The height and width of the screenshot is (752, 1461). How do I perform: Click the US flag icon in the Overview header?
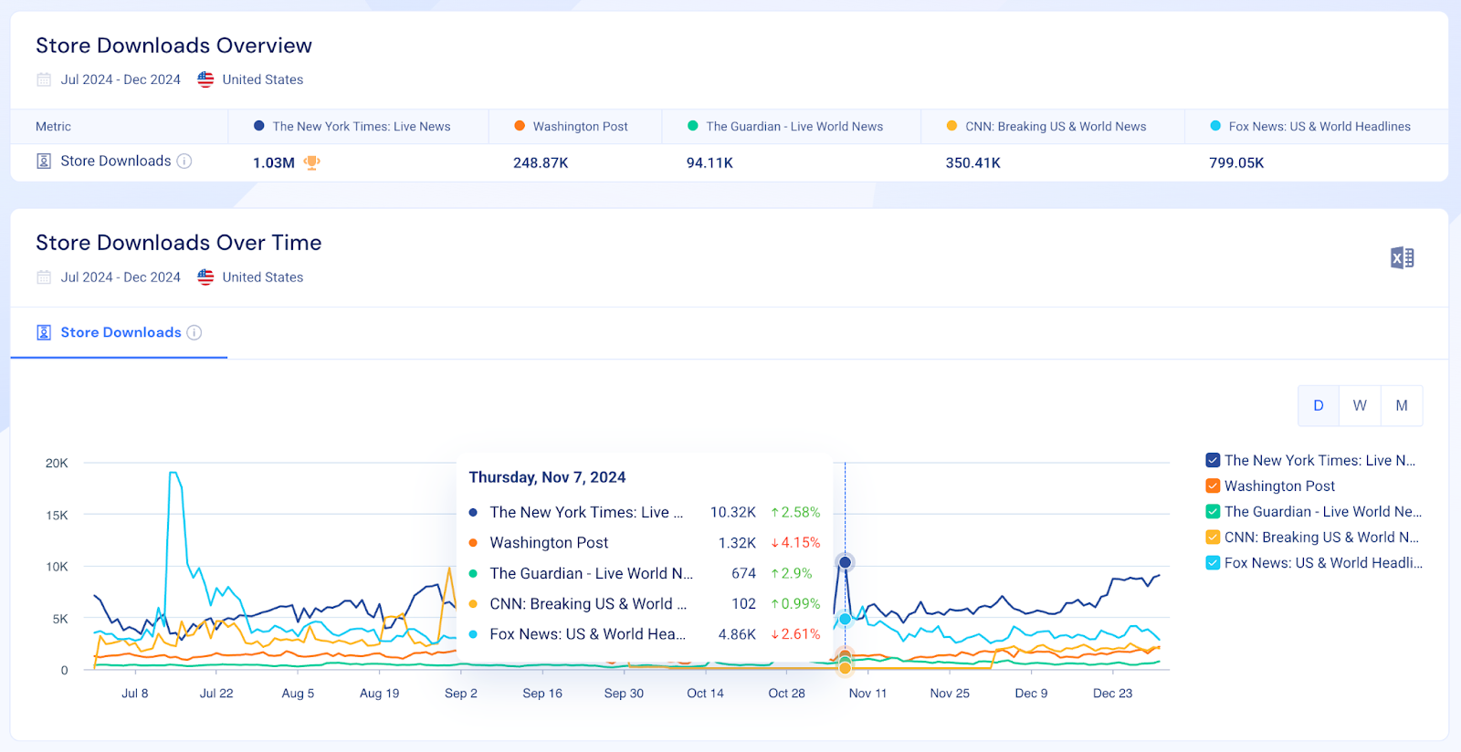click(x=205, y=79)
